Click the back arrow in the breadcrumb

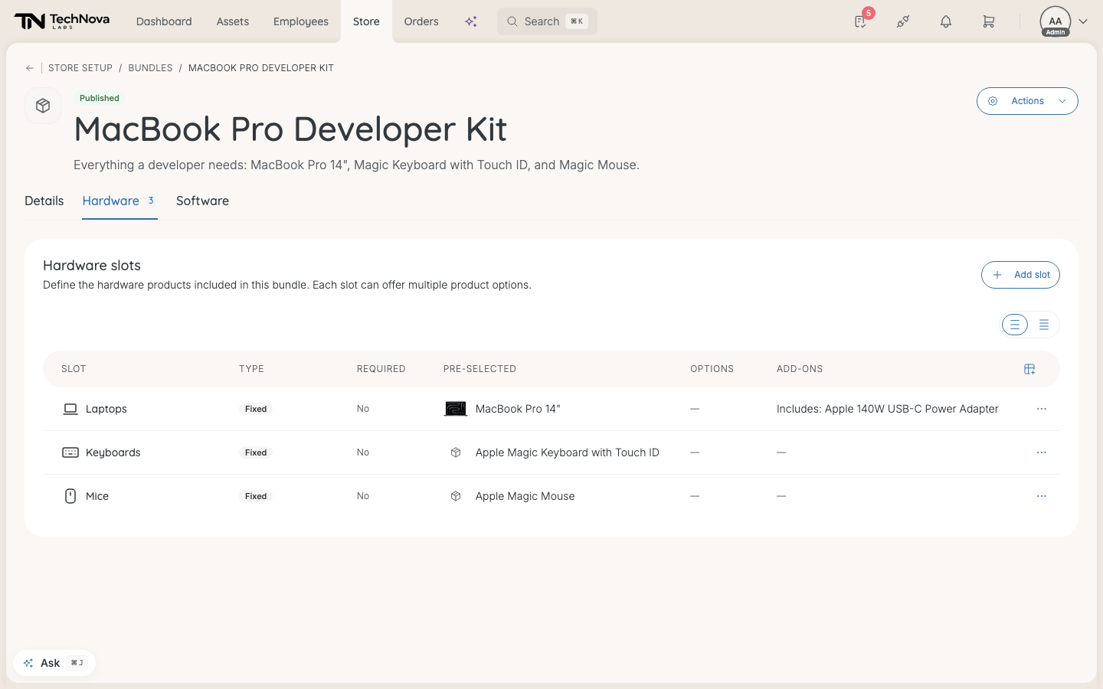point(30,68)
